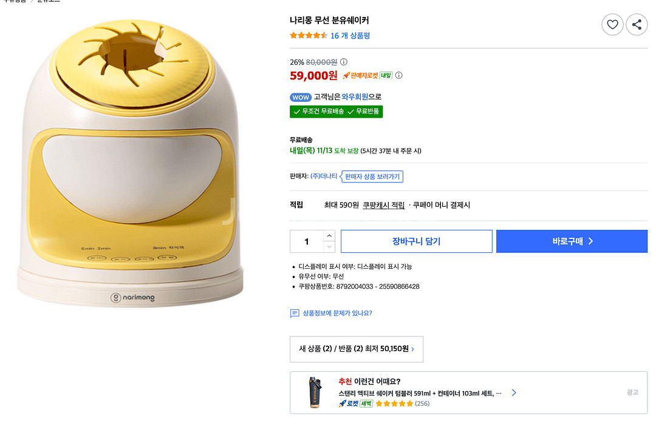Screen dimensions: 656x430
Task: Decrease quantity with the down arrow
Action: coord(329,247)
